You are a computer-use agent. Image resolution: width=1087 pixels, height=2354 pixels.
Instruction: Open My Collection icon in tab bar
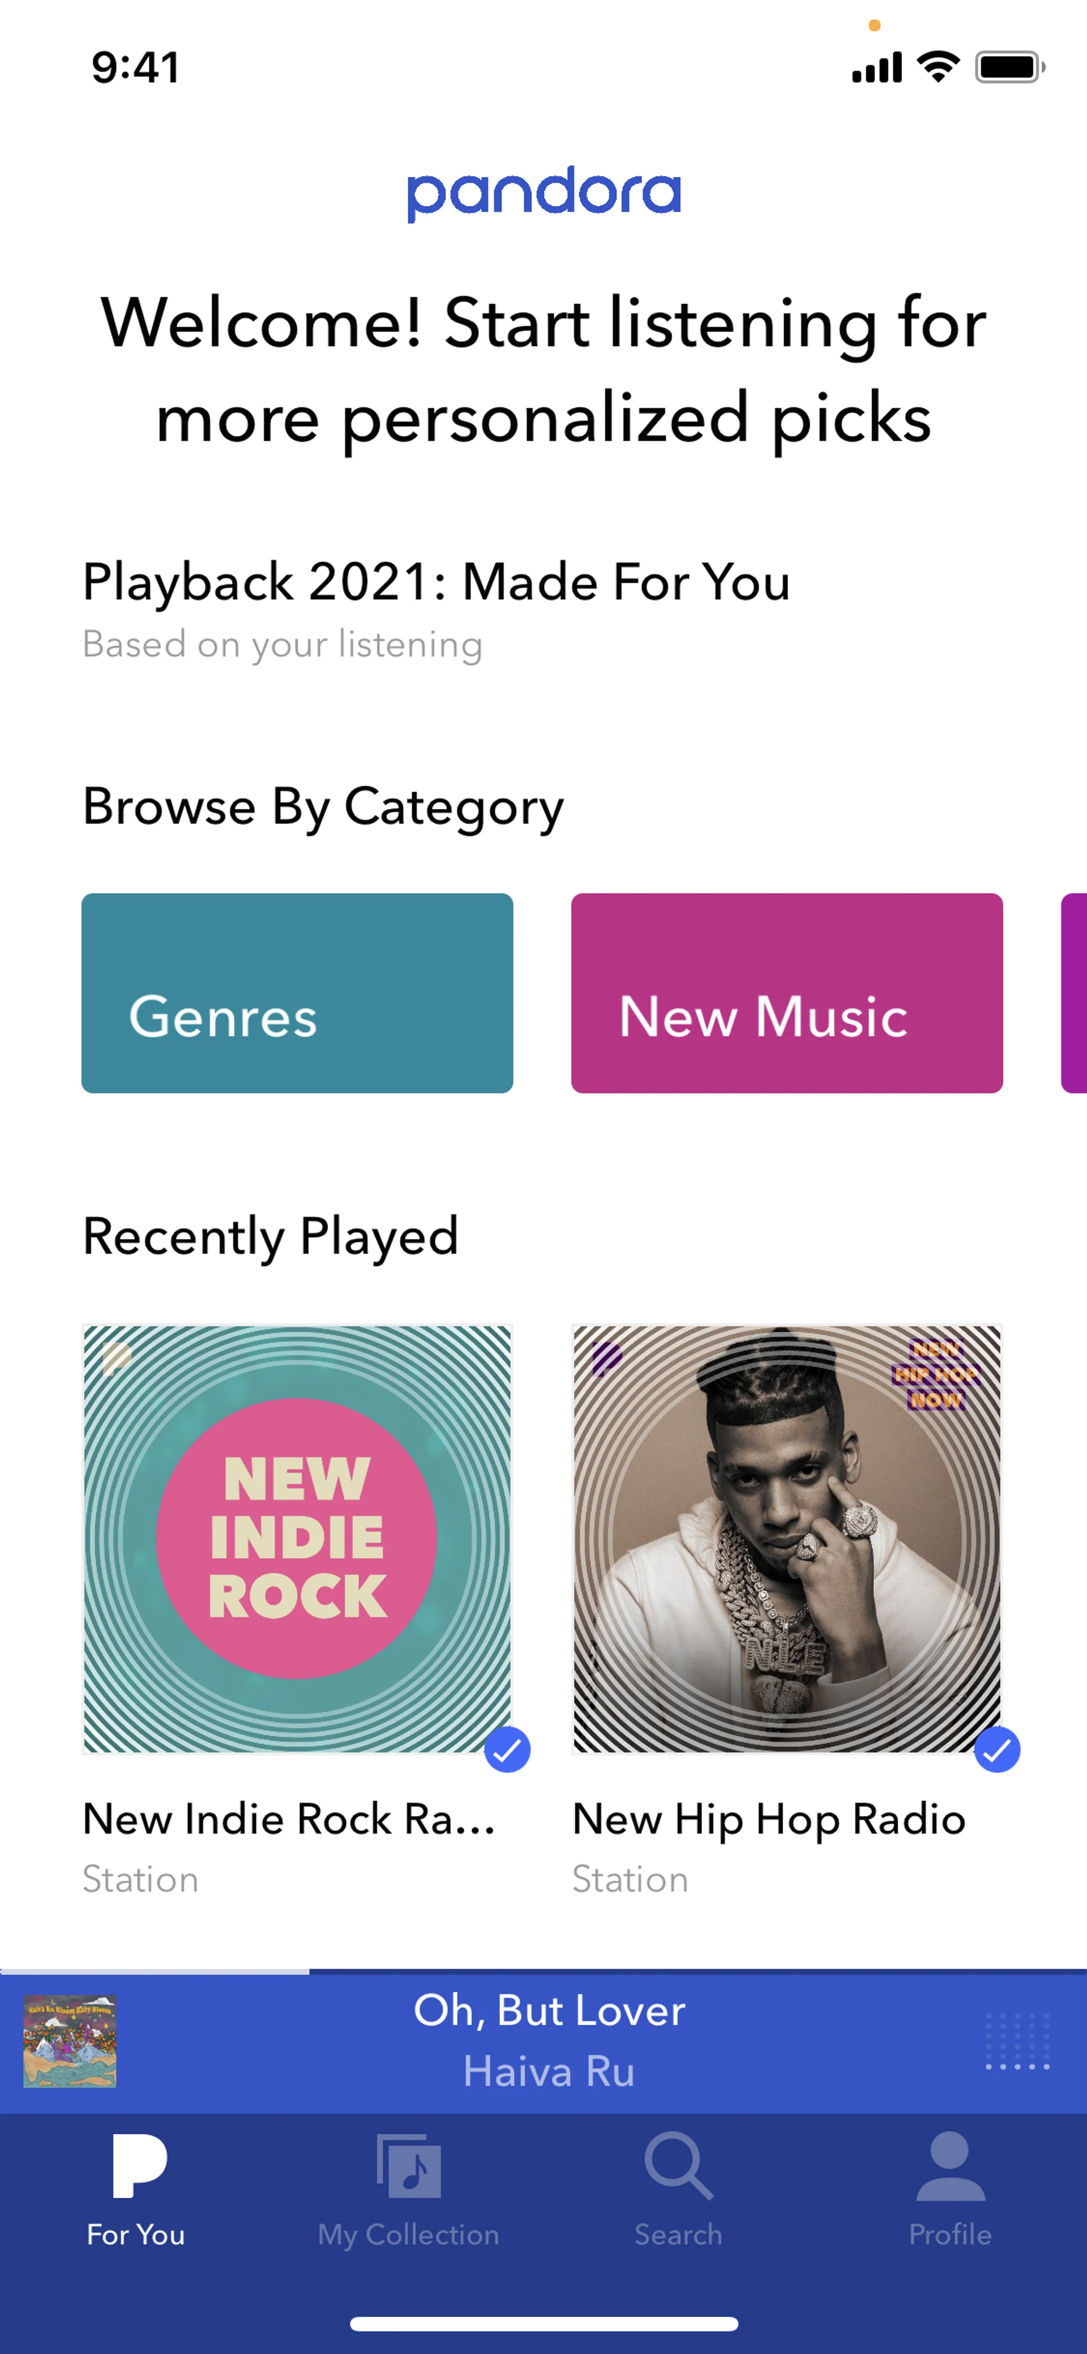(408, 2166)
